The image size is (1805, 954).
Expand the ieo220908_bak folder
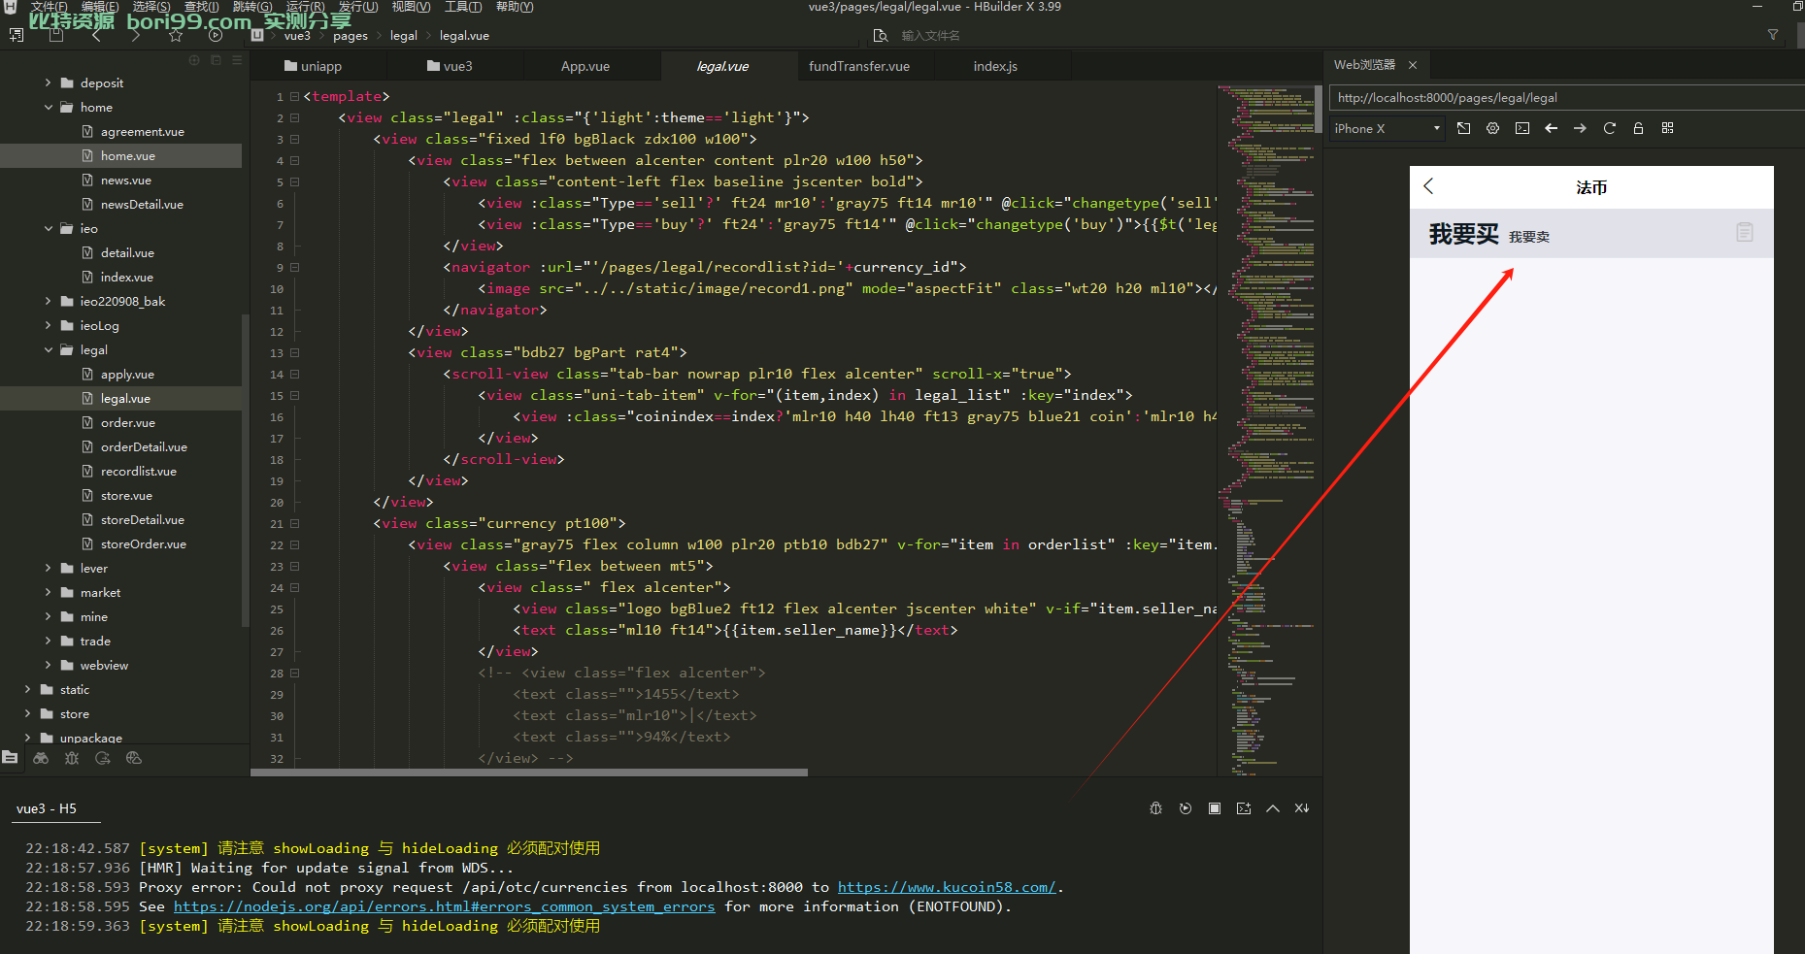[x=48, y=301]
